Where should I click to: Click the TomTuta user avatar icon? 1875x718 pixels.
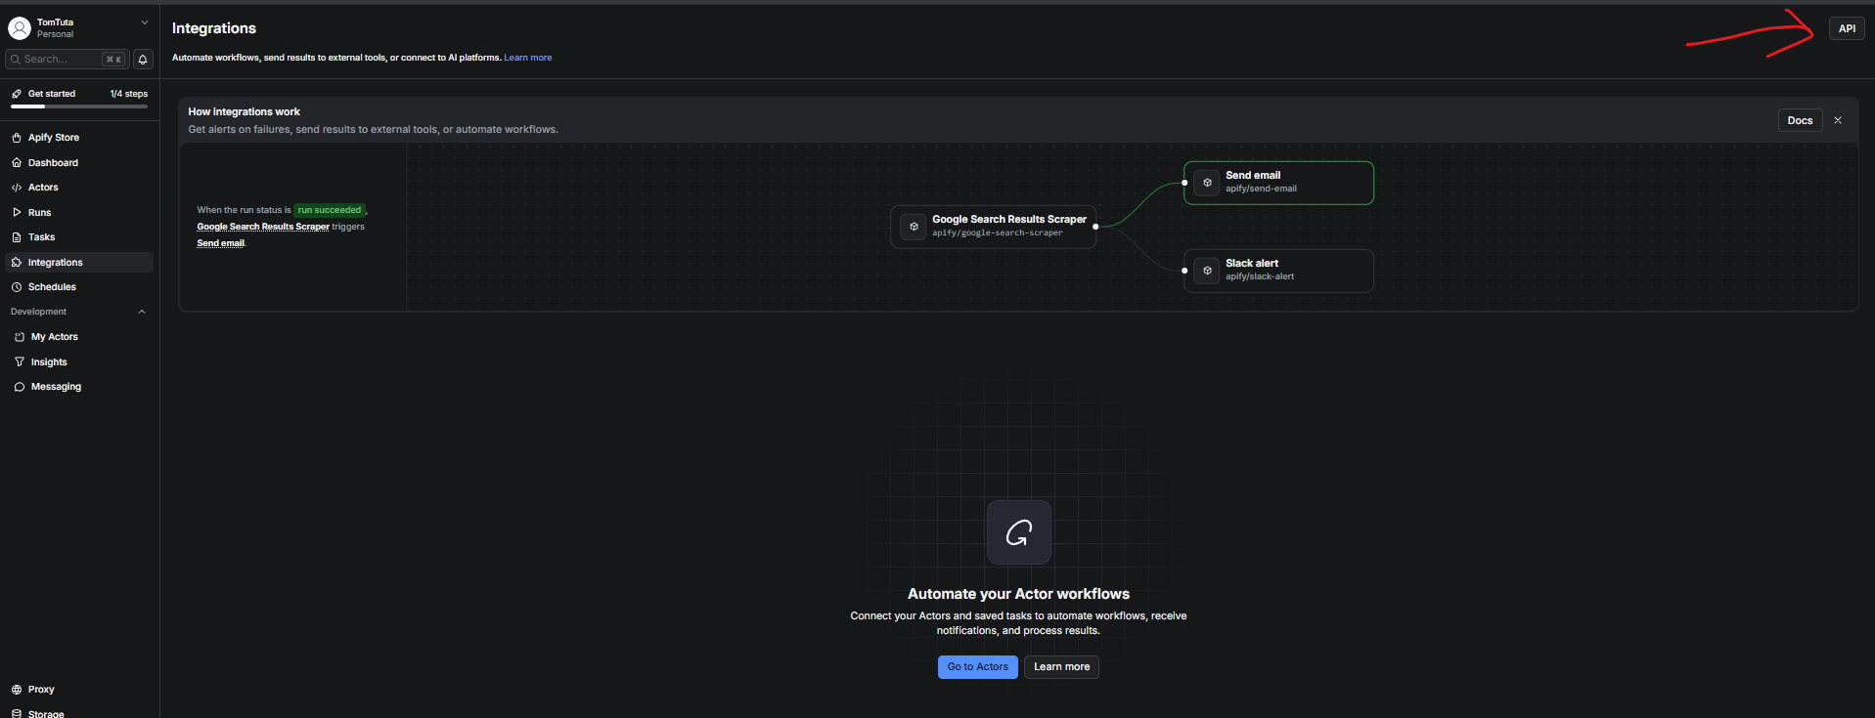tap(20, 28)
